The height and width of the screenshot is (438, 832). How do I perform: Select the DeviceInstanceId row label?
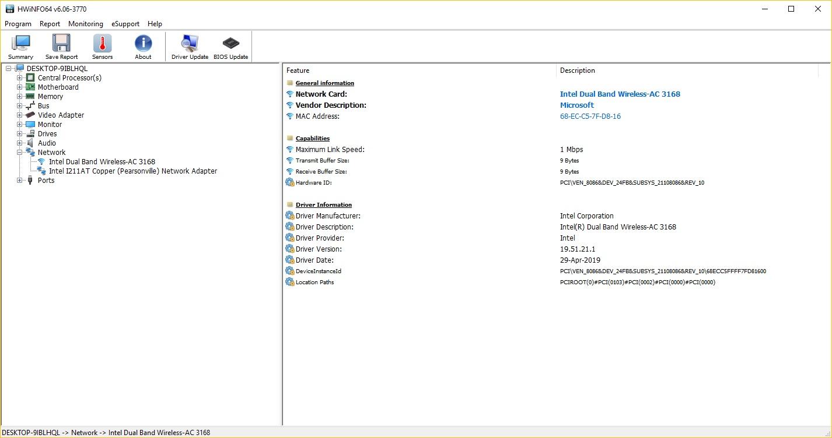click(x=318, y=271)
